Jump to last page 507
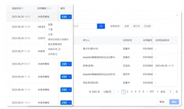184x109 pixels. pyautogui.click(x=152, y=92)
